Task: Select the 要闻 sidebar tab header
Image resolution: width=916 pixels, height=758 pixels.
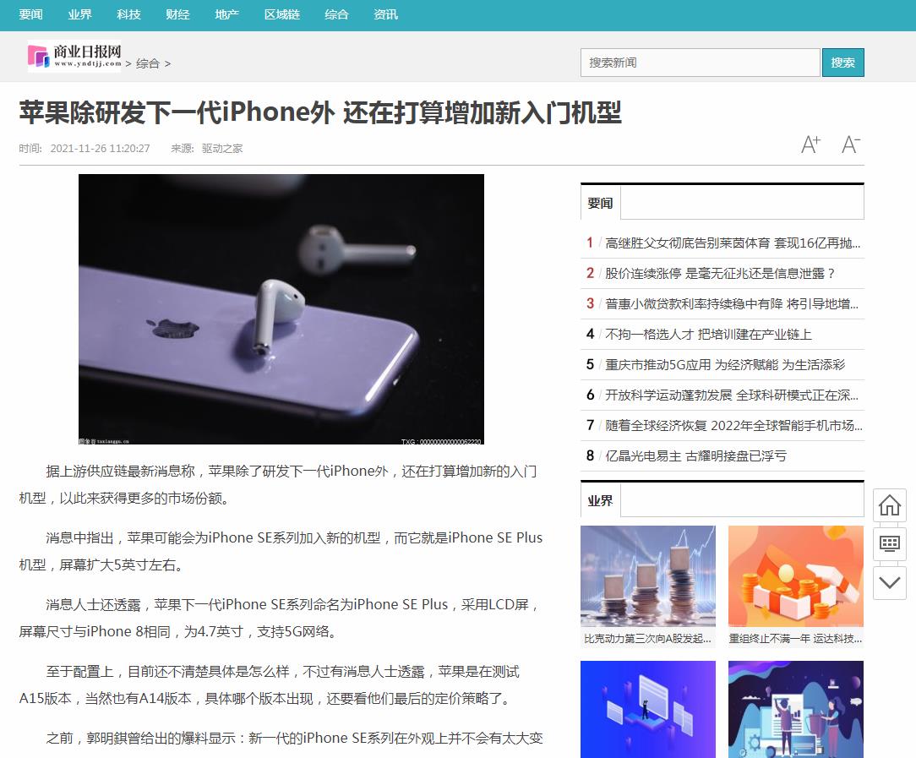Action: [x=600, y=203]
